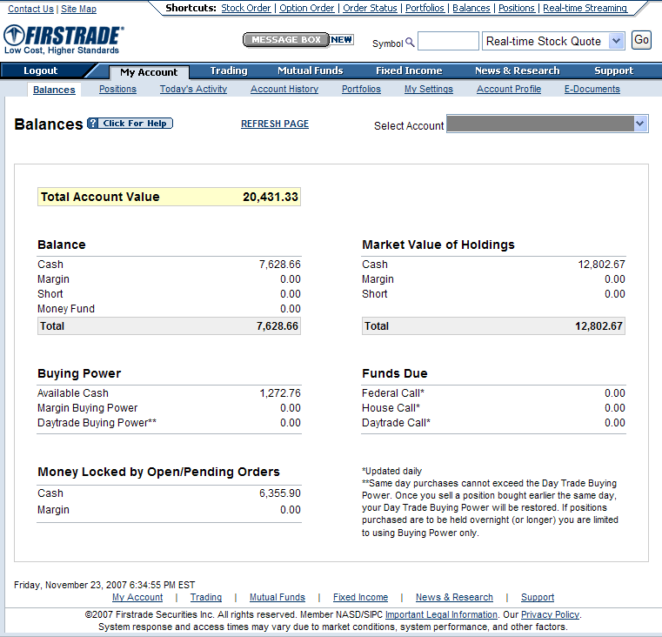Image resolution: width=662 pixels, height=637 pixels.
Task: Open the Positions shortcut link at top
Action: [517, 8]
